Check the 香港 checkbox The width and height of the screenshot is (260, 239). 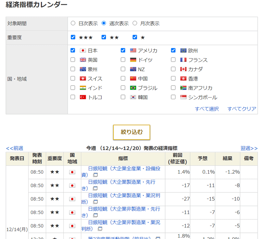(173, 78)
